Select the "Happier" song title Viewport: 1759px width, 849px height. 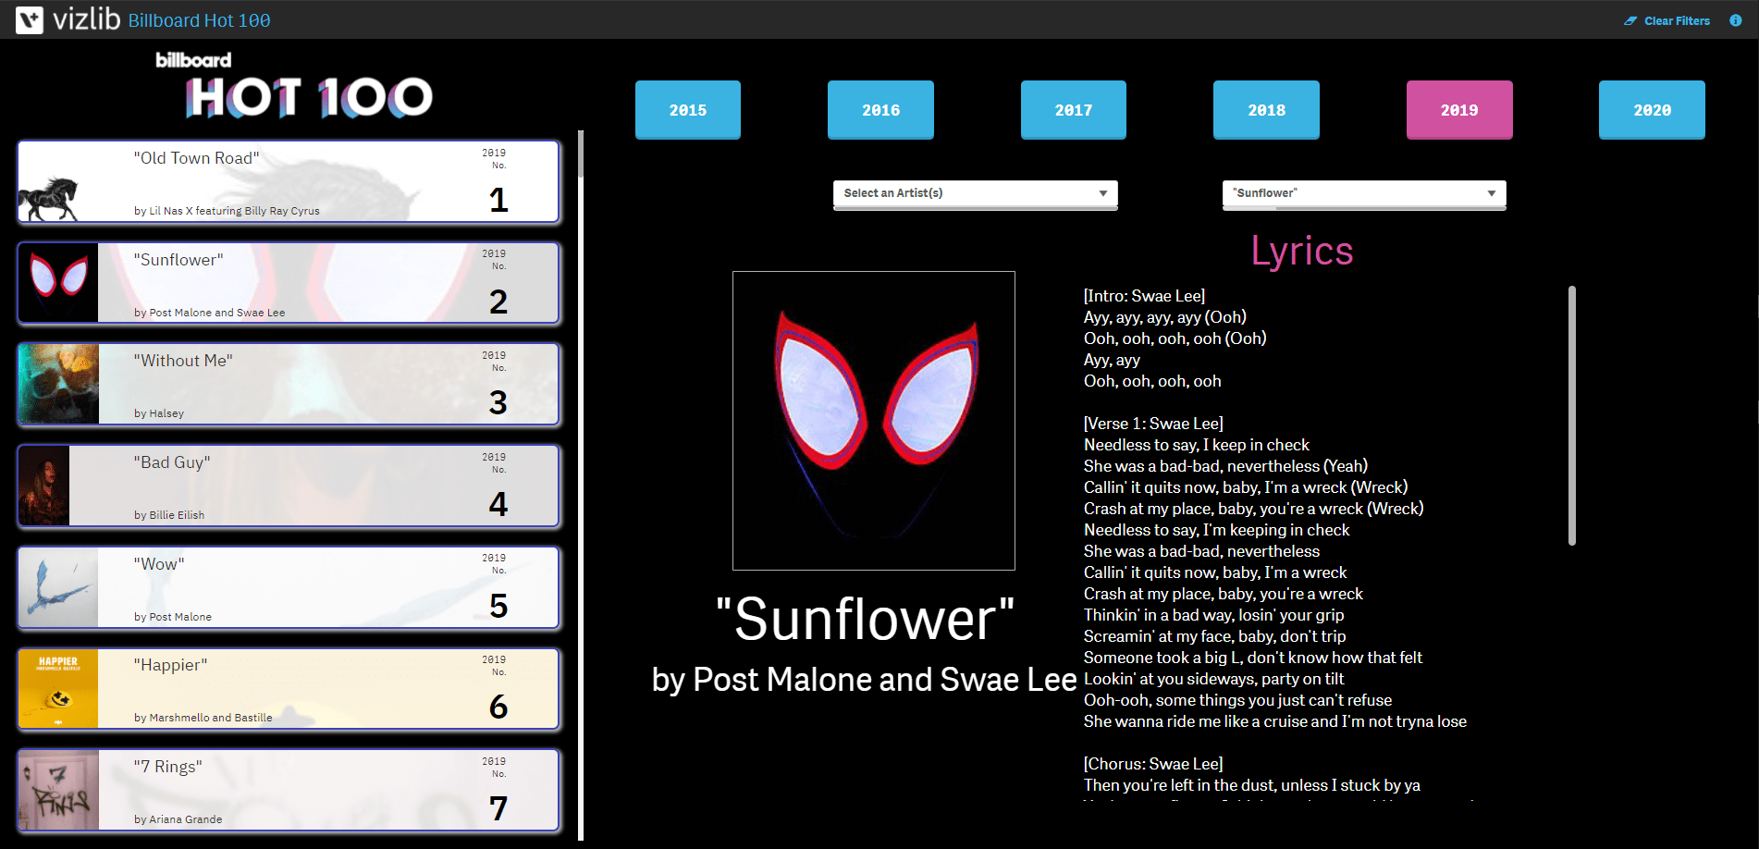tap(170, 665)
